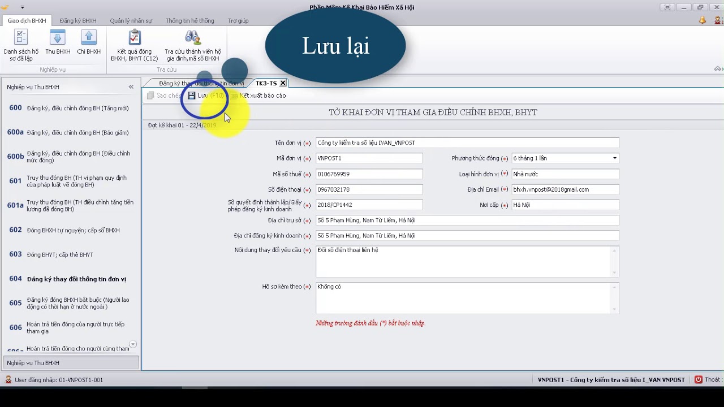This screenshot has width=724, height=407.
Task: Click scroll-down arrow in Nội dung thay đổi box
Action: point(614,272)
